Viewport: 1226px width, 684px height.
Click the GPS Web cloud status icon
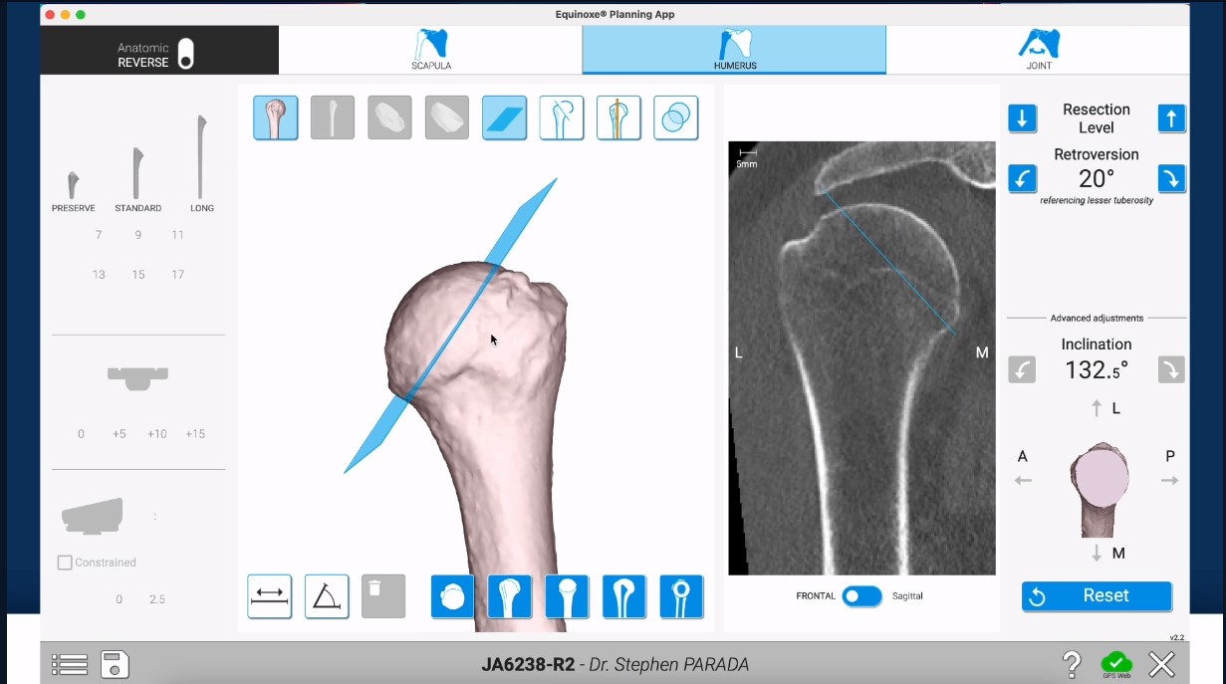coord(1116,662)
